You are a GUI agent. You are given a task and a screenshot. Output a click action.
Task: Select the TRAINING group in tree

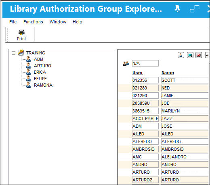(36, 53)
